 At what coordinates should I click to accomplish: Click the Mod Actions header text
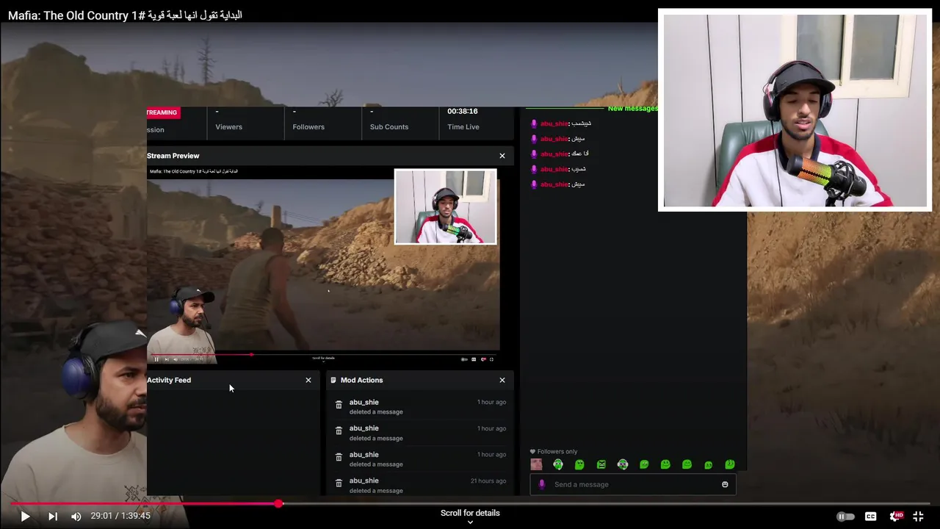(x=361, y=380)
